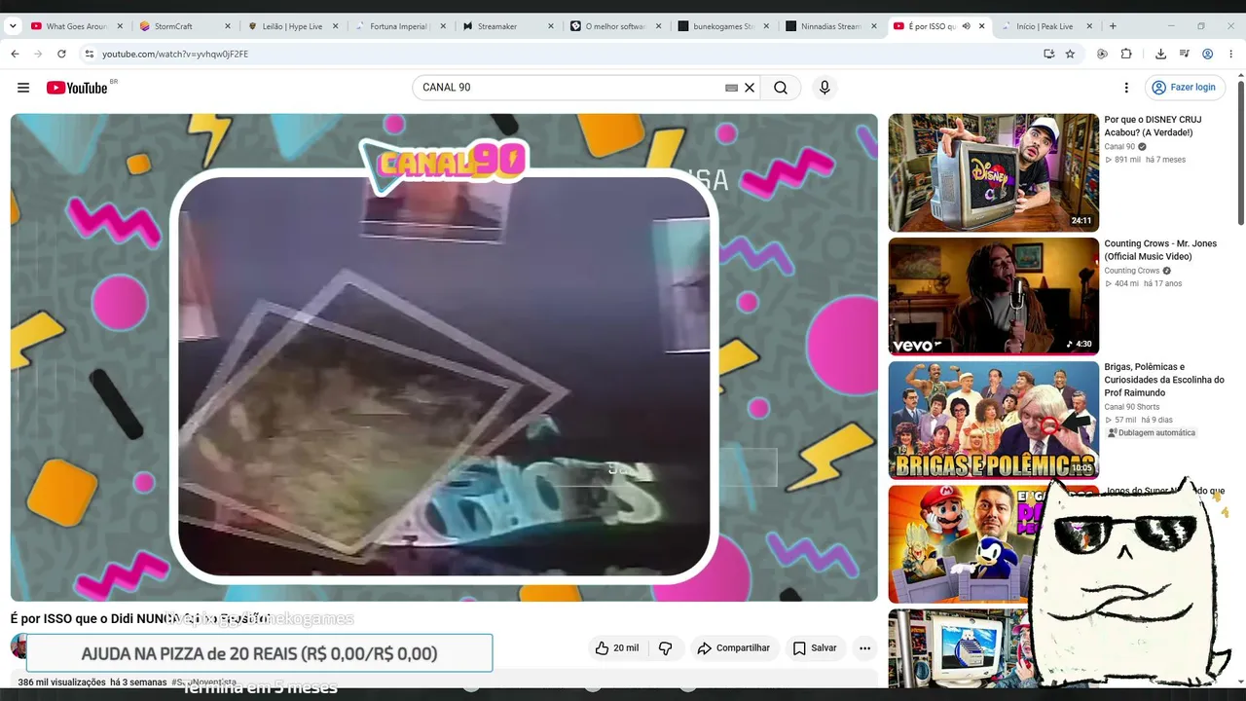Switch to the Streamaker tab
This screenshot has height=701, width=1246.
point(508,26)
